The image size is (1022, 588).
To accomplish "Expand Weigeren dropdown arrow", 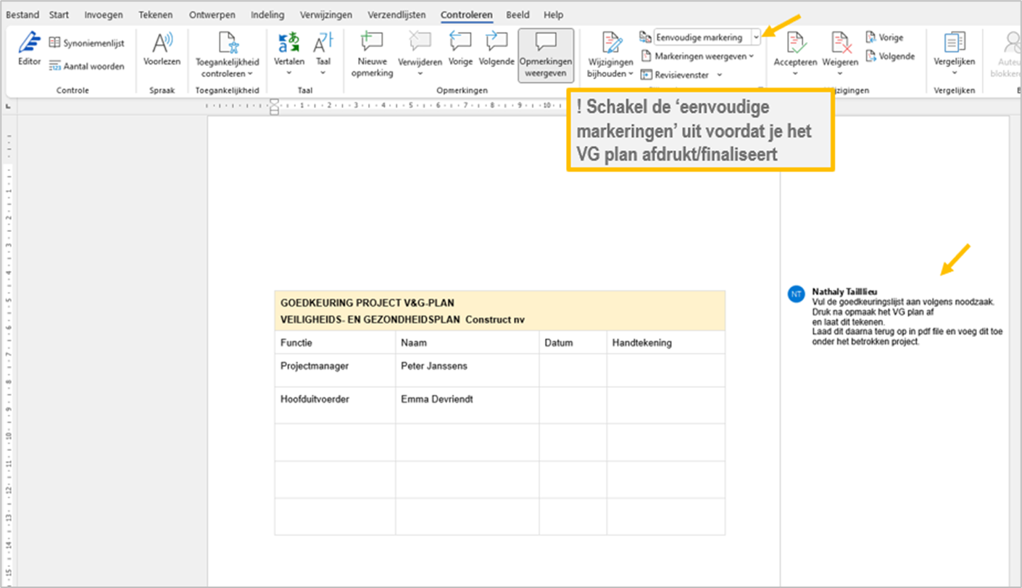I will coord(840,73).
